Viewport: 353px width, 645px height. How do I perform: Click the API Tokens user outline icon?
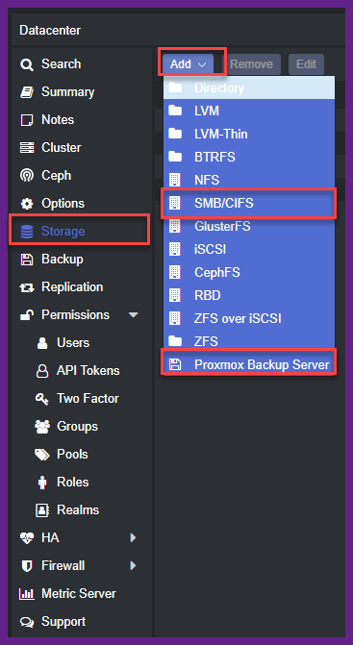coord(42,371)
